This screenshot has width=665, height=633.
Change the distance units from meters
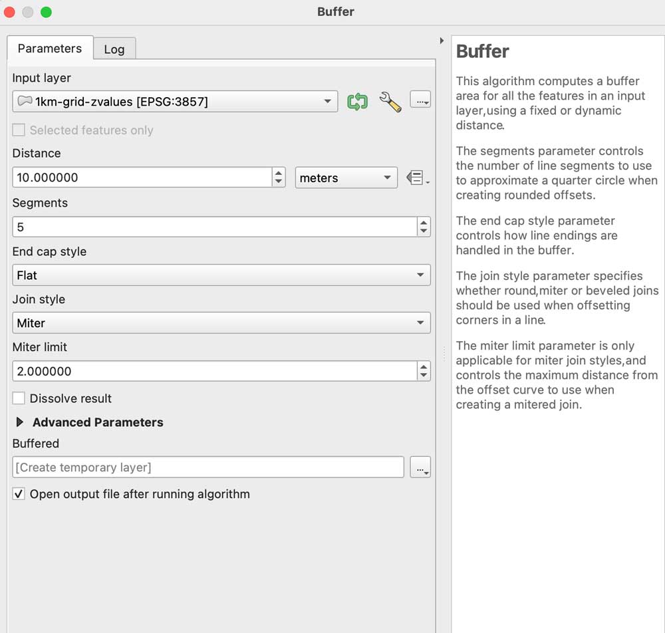(x=345, y=178)
